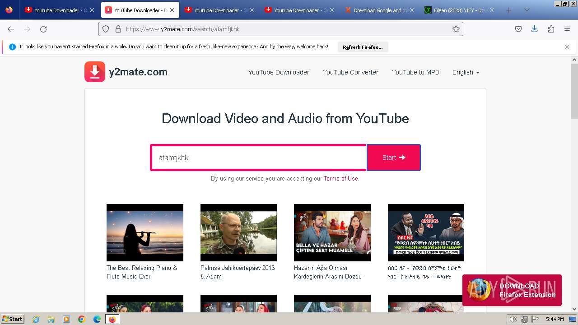Click the Firefox taskbar button
Screen dimensions: 578x325
pos(112,319)
